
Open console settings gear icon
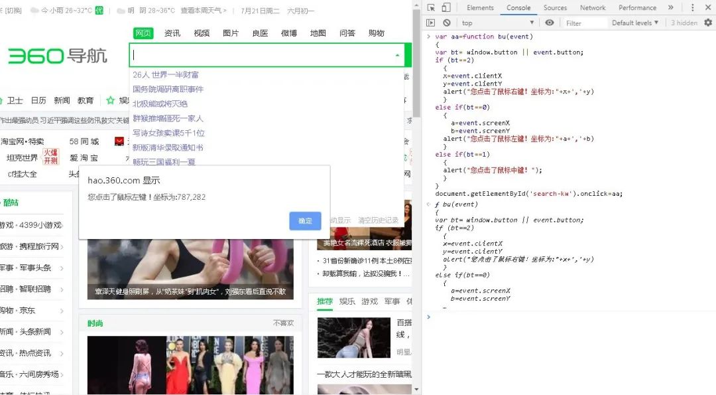point(708,23)
